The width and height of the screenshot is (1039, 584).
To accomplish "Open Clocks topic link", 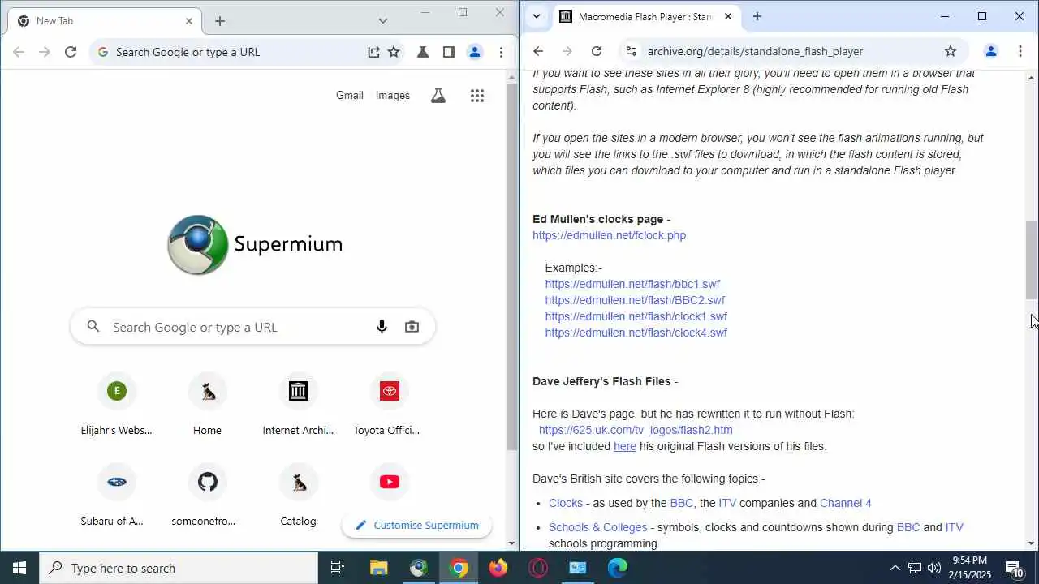I will pyautogui.click(x=566, y=503).
